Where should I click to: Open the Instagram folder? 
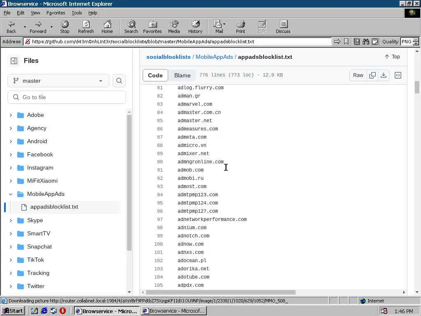(x=40, y=168)
